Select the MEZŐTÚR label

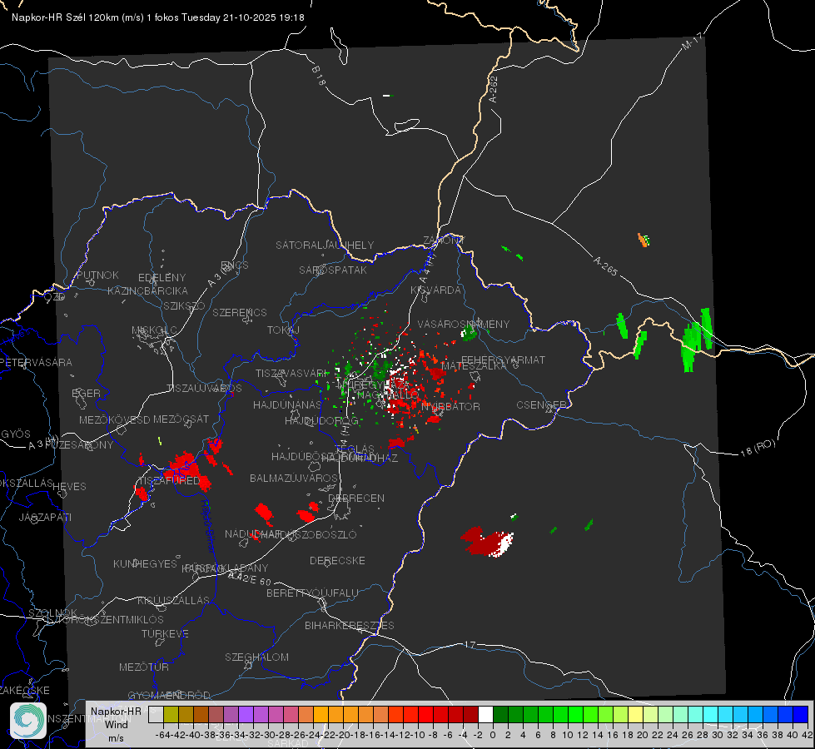tap(144, 667)
